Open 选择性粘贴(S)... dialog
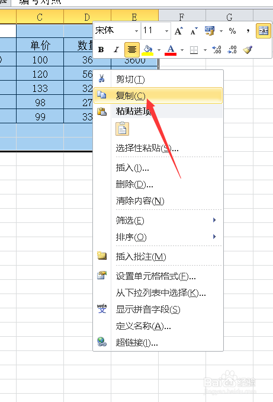This screenshot has width=273, height=402. (x=158, y=148)
